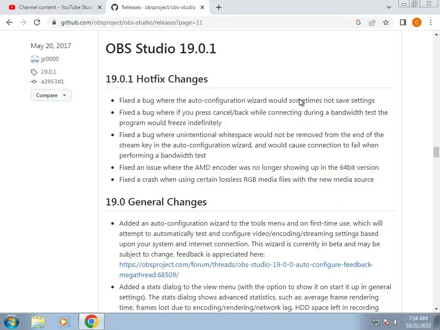The width and height of the screenshot is (440, 330).
Task: Click the May 20, 2017 date text
Action: tap(51, 46)
